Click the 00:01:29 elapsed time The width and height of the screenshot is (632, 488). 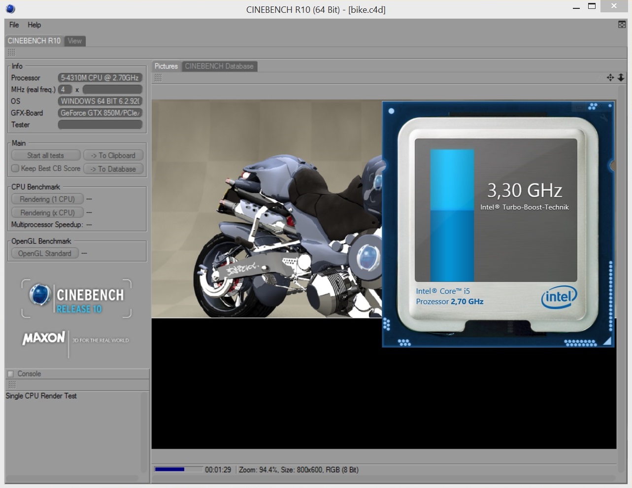(x=218, y=470)
